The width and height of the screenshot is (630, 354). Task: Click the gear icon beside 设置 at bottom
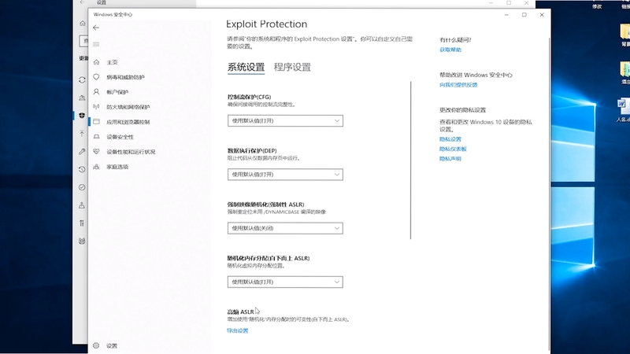point(96,345)
